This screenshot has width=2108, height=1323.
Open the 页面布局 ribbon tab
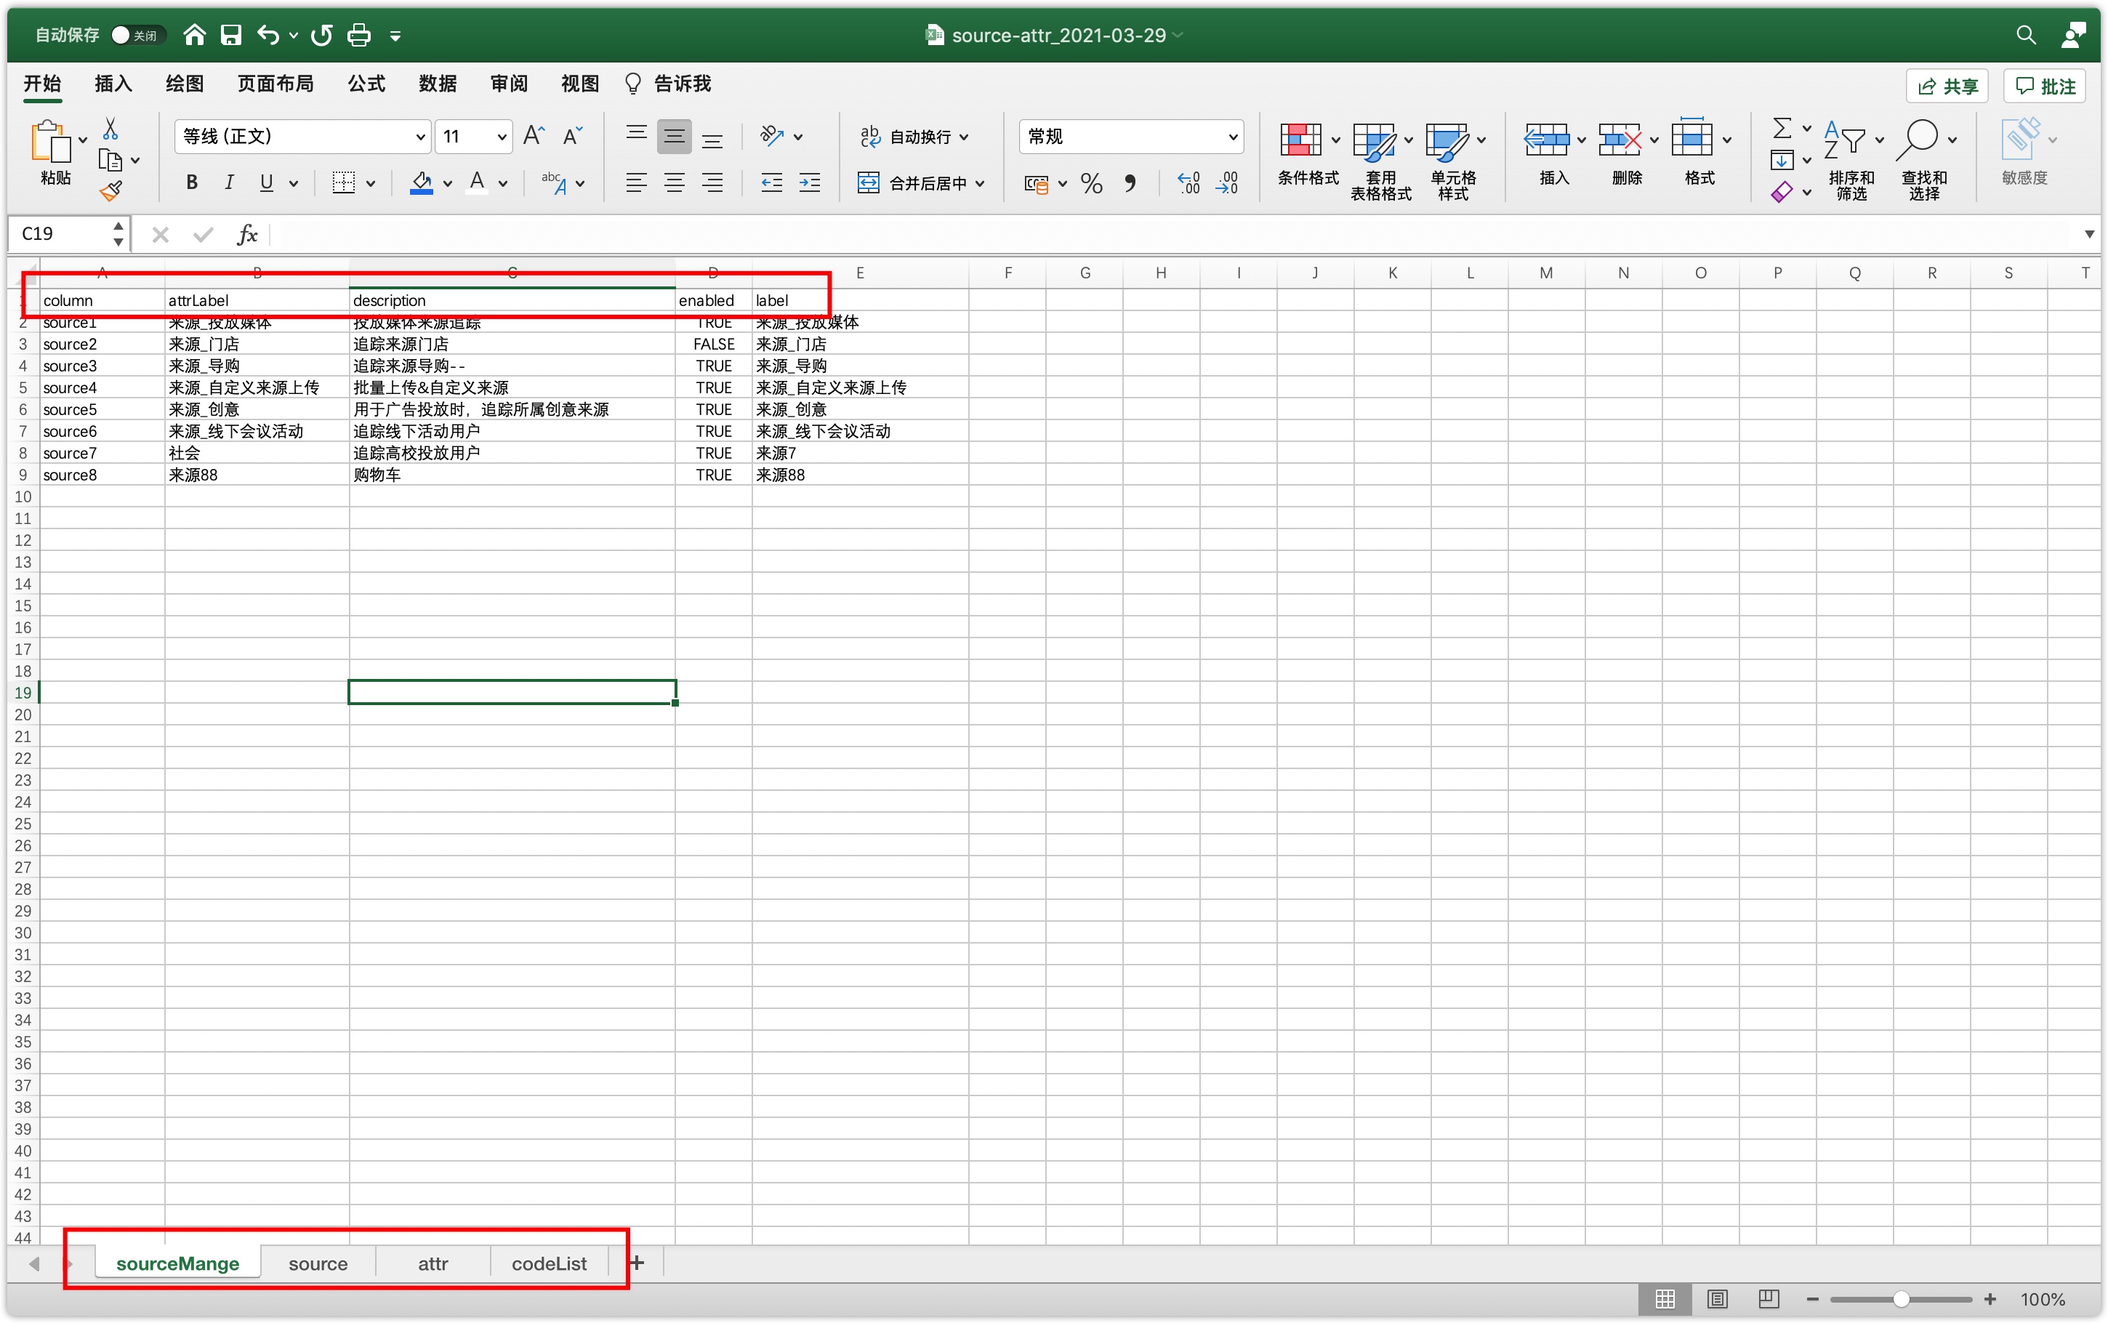pos(275,84)
